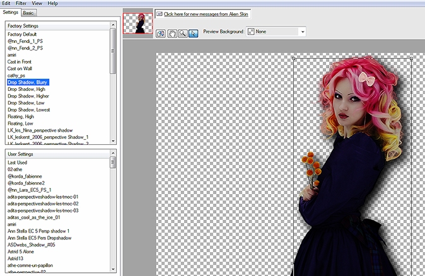Select amiri in the User Settings list
425x276 pixels.
(x=11, y=224)
